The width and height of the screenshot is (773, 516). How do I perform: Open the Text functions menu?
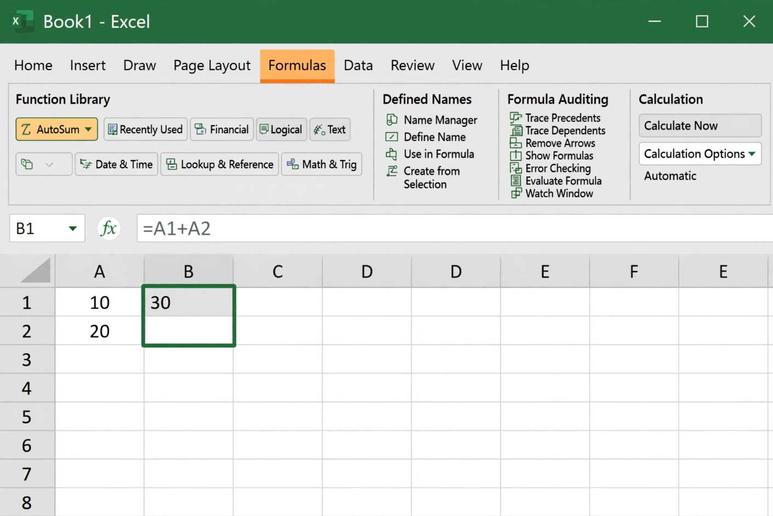click(330, 129)
